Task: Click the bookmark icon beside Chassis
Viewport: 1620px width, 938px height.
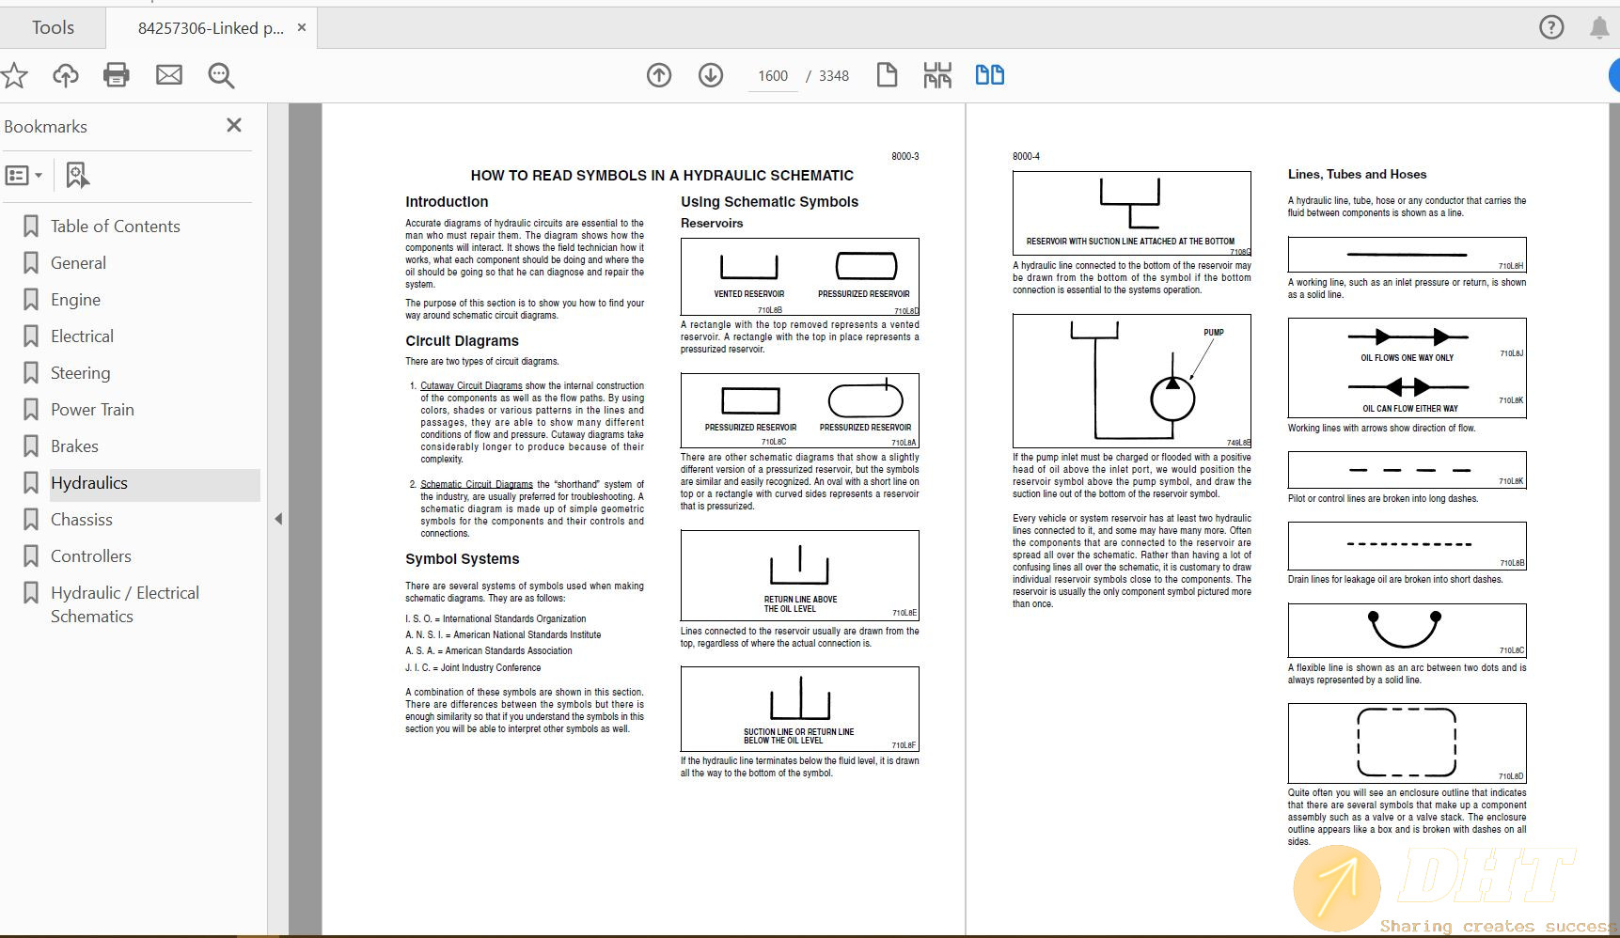Action: click(x=31, y=520)
